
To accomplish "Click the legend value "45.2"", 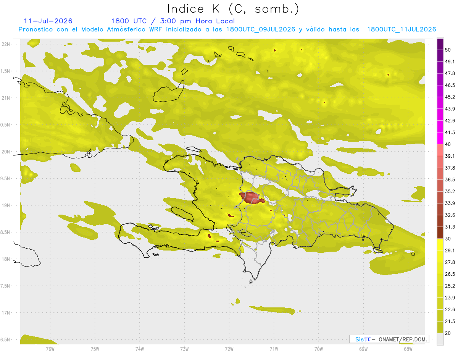I will (450, 97).
